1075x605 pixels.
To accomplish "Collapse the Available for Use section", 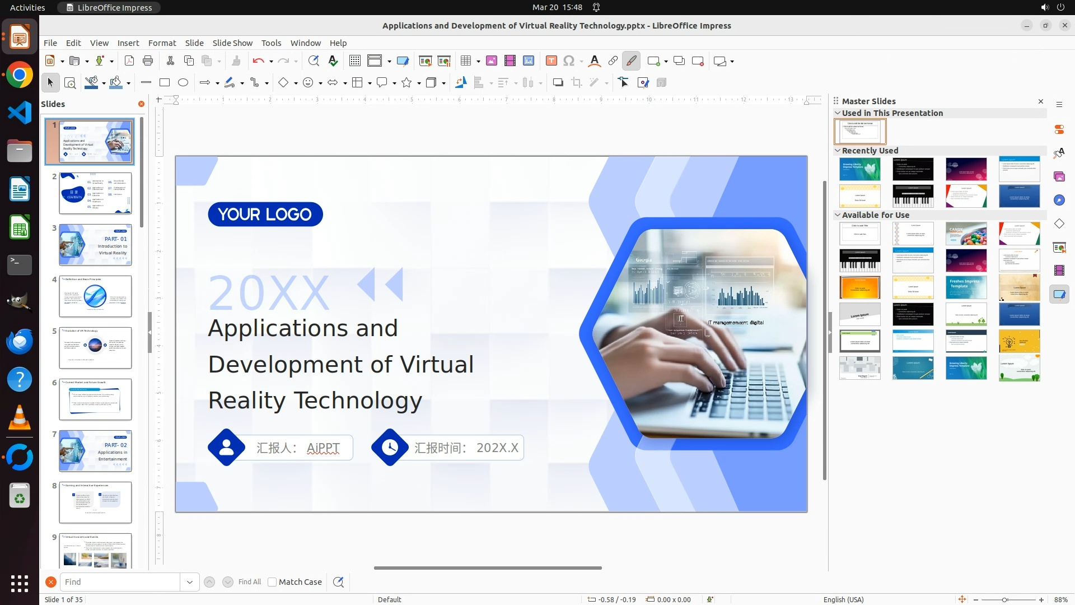I will point(838,215).
